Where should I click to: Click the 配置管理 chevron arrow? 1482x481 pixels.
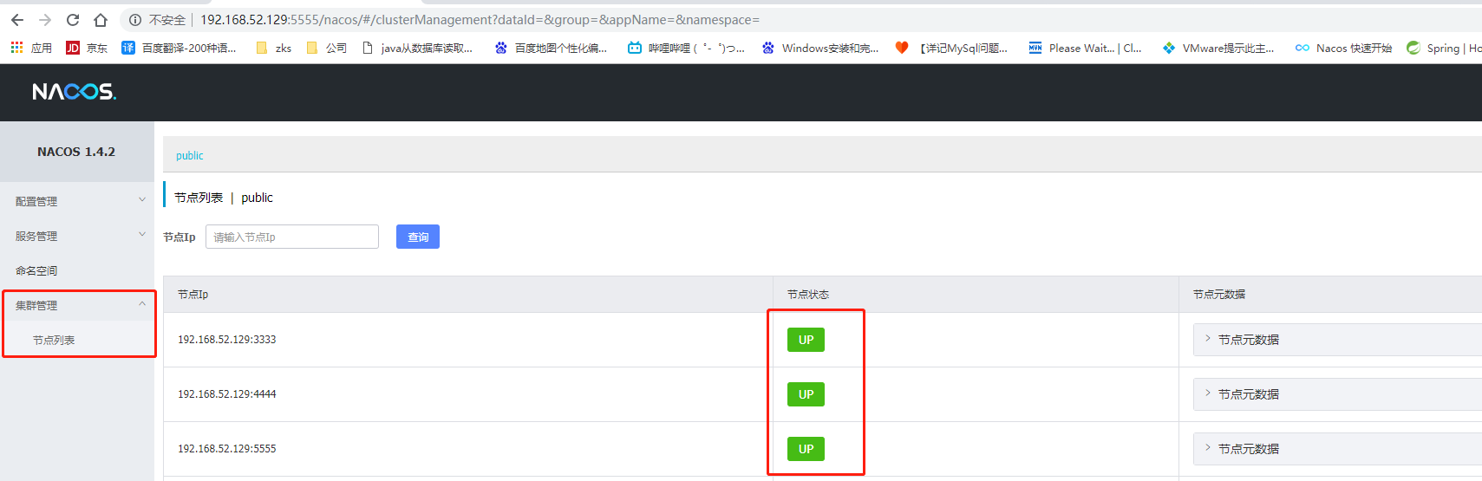coord(142,200)
